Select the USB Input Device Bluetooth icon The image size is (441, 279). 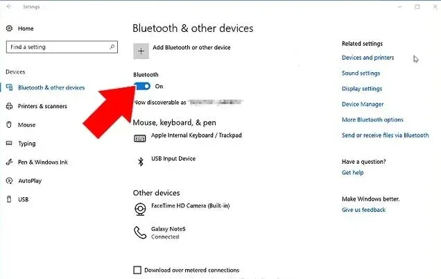139,160
